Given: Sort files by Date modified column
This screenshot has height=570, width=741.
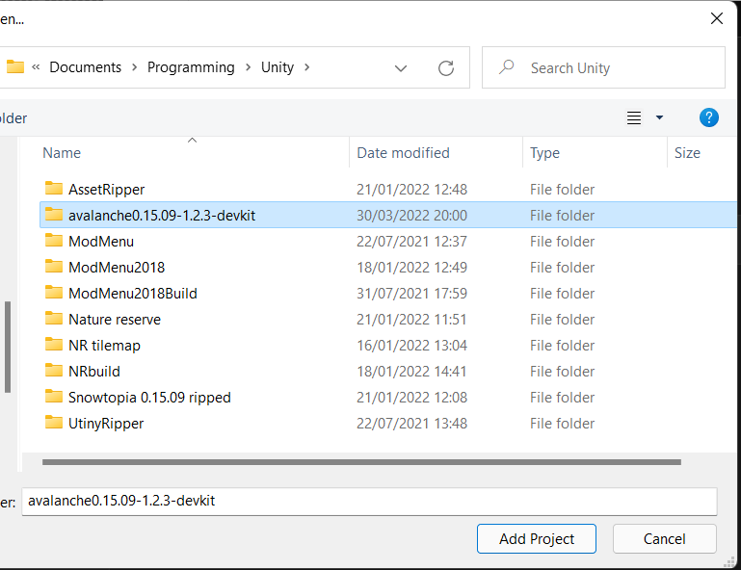Looking at the screenshot, I should (x=403, y=153).
